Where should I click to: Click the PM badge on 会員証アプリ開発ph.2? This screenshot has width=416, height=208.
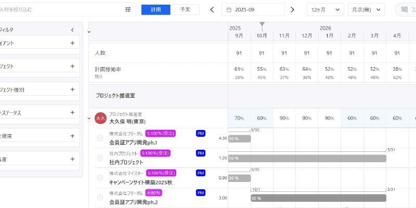point(201,193)
